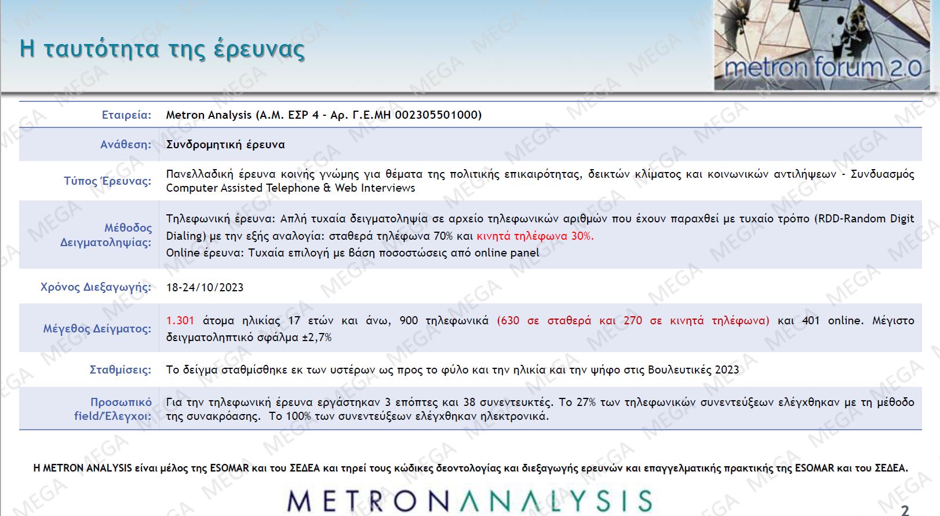
Task: Click the 'Online έρευνα' sampling description line
Action: coord(352,252)
